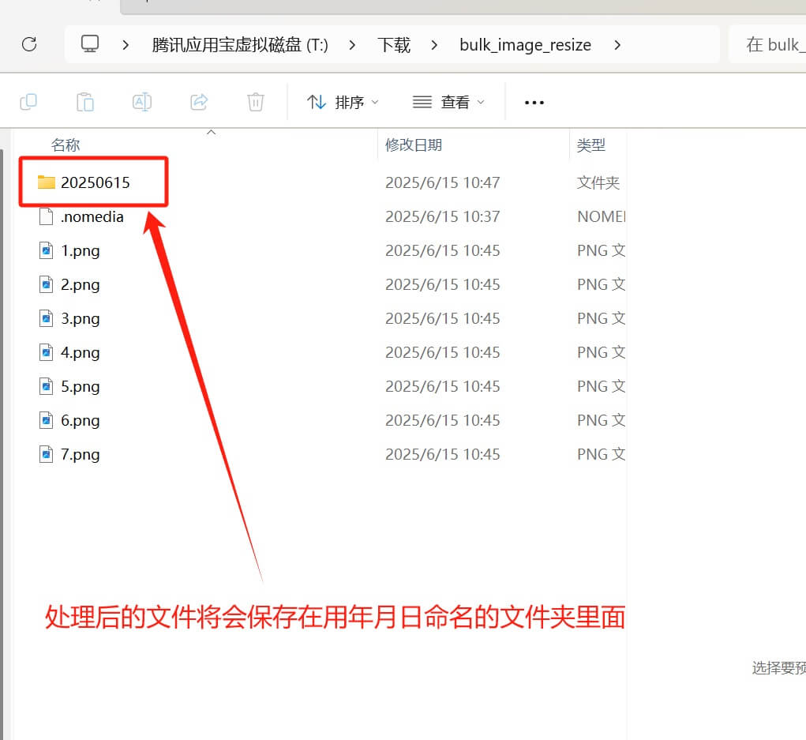Navigate to 下载 breadcrumb folder

(x=394, y=45)
